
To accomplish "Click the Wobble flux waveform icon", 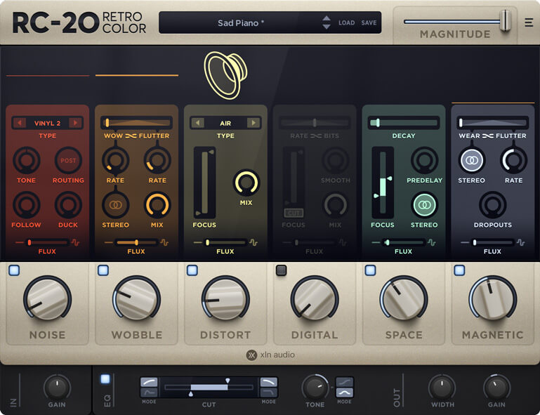I will click(x=164, y=242).
